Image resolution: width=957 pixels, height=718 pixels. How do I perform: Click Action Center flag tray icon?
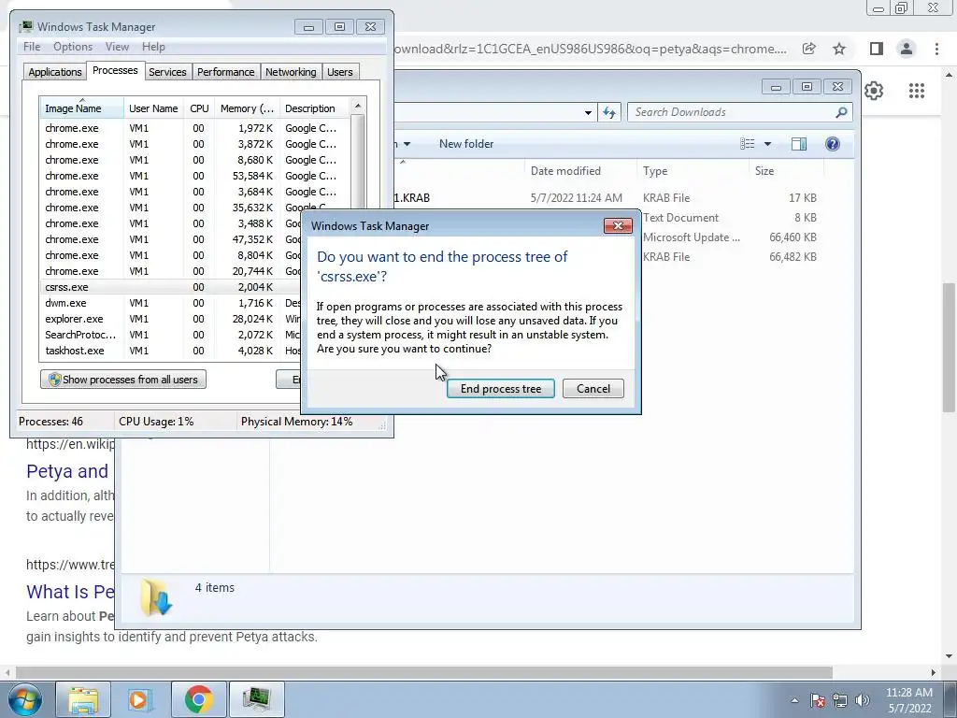click(818, 700)
